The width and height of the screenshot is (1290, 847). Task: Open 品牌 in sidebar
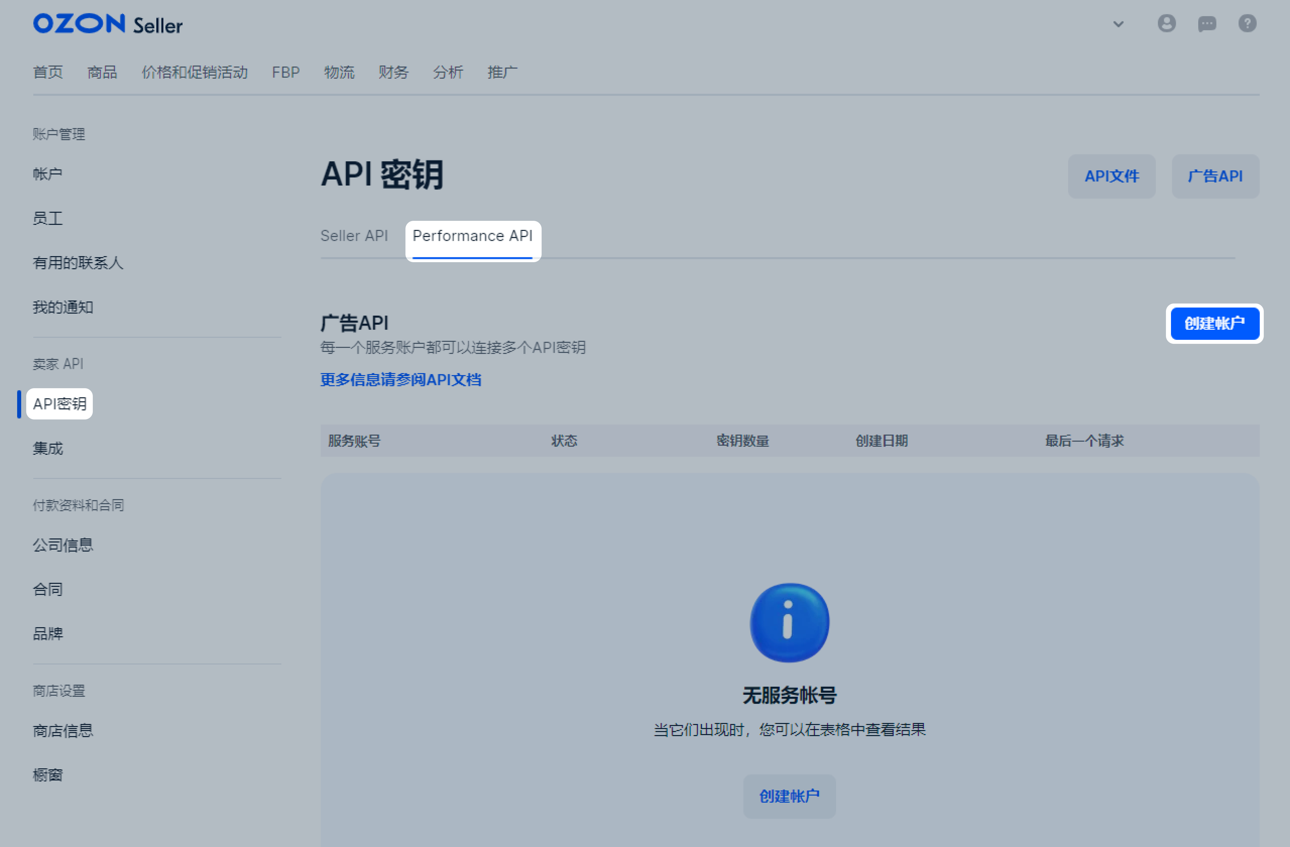(x=48, y=633)
